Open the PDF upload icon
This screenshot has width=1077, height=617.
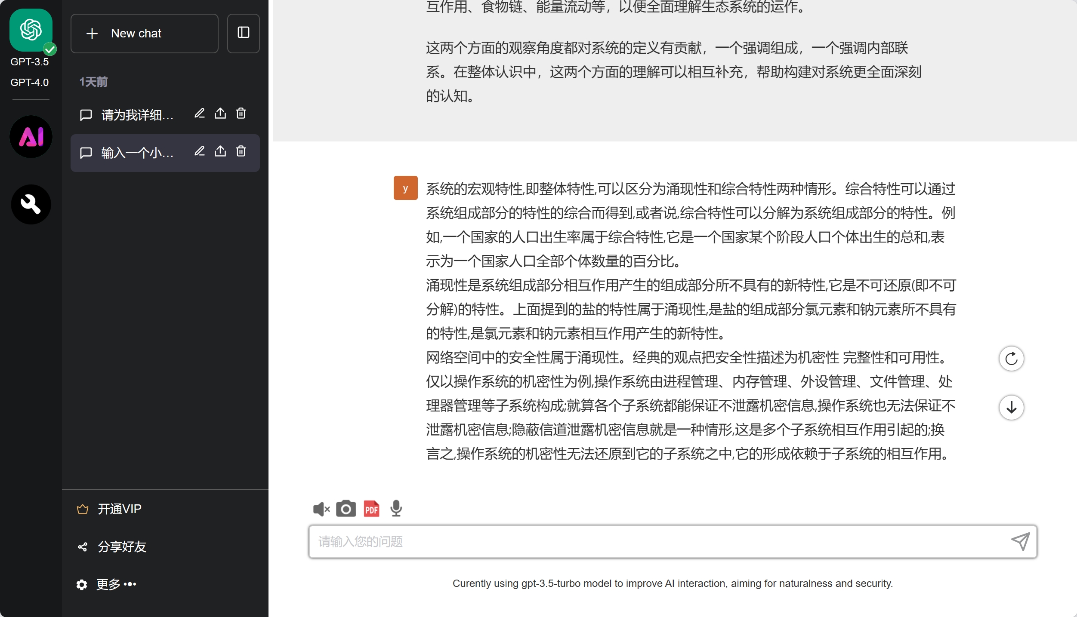click(x=371, y=509)
